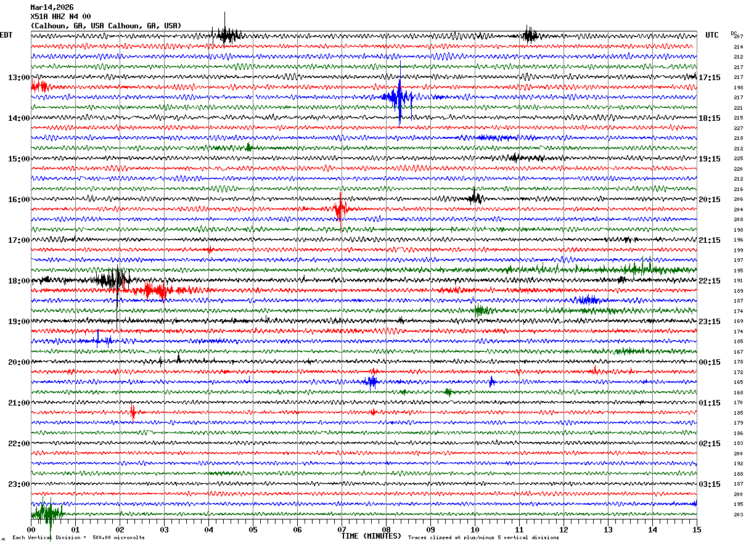Click minute tick label 10 on the x-axis
The height and width of the screenshot is (546, 746).
coord(475,529)
